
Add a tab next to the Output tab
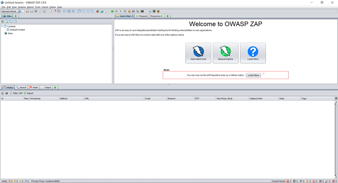point(55,87)
